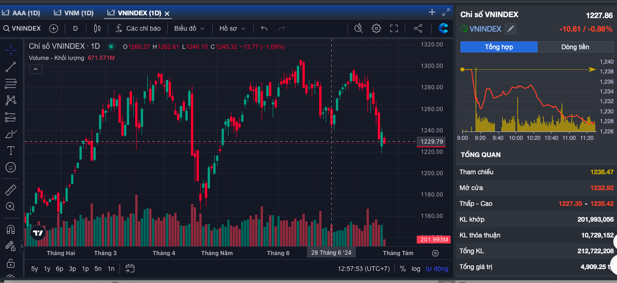Toggle percentage scale % button
This screenshot has height=283, width=617.
click(x=402, y=269)
